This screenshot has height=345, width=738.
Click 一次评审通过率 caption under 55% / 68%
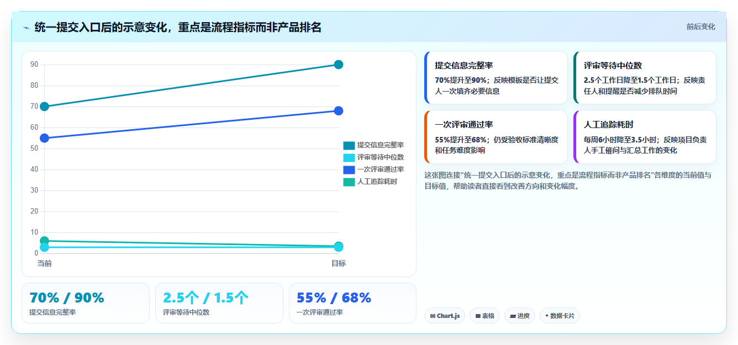pos(320,312)
